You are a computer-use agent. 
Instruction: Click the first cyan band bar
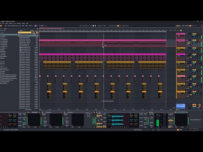tap(118, 117)
